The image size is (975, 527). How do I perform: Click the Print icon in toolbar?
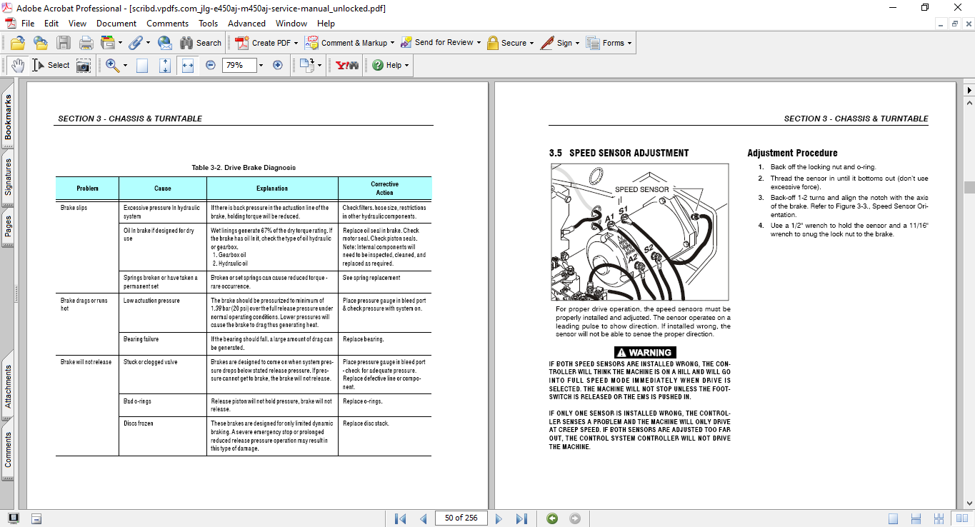(x=86, y=43)
